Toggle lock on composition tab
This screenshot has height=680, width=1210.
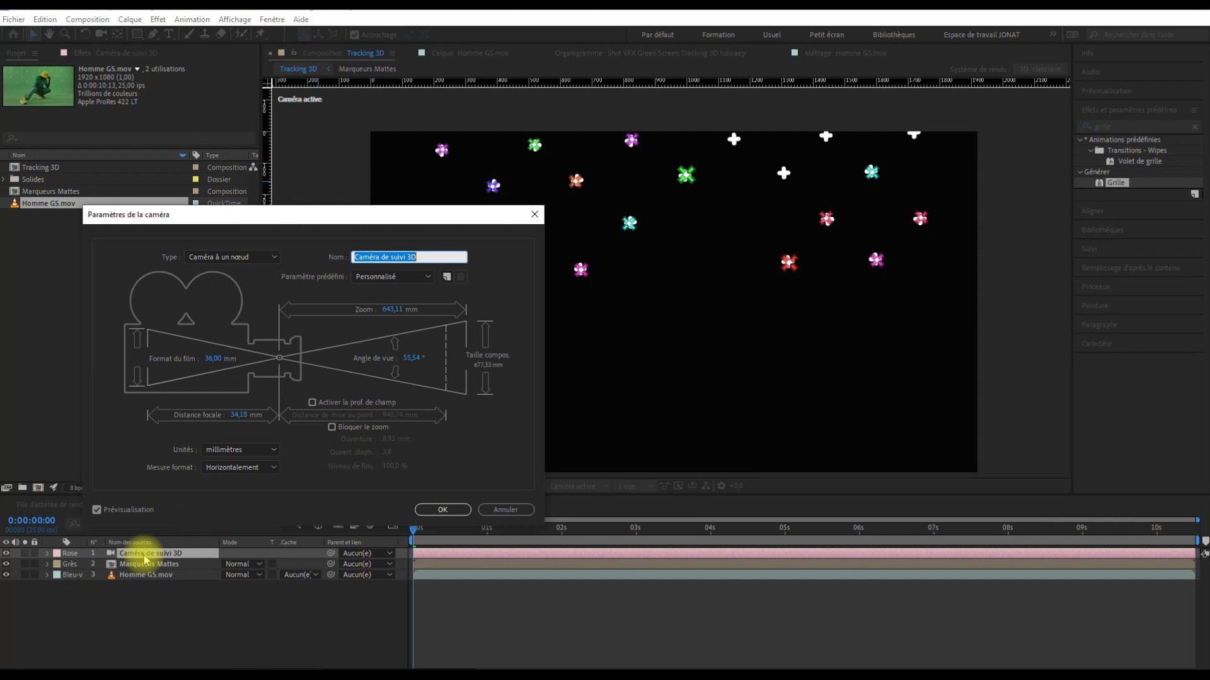point(294,53)
